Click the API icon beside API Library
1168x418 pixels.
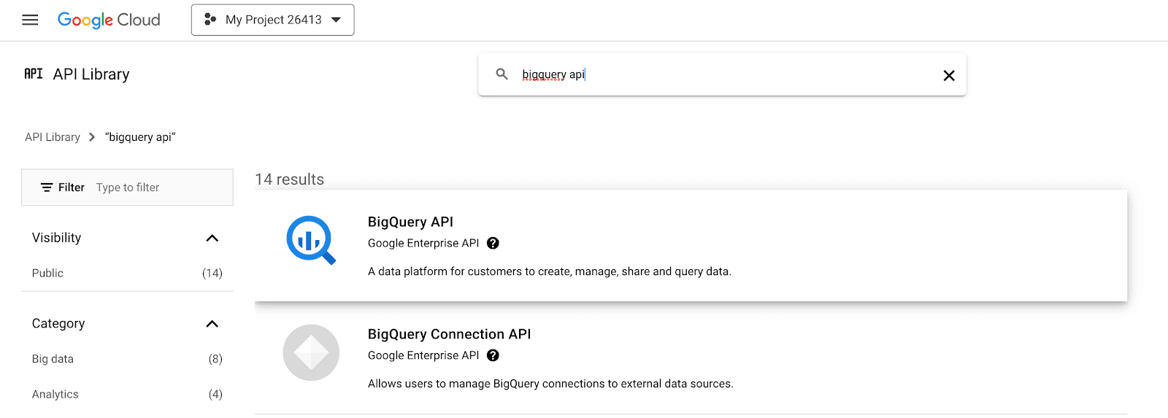coord(34,74)
